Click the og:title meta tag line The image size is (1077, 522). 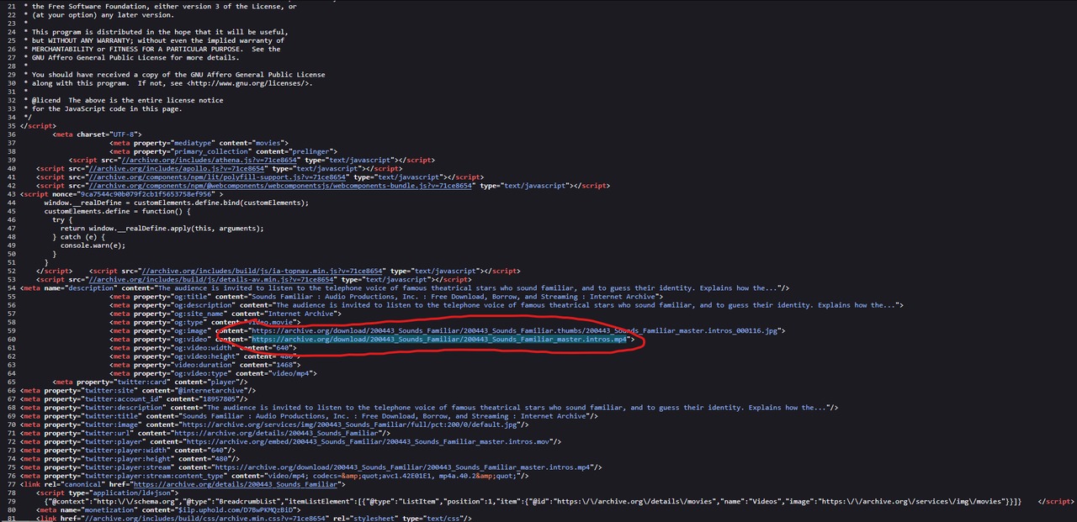click(387, 297)
